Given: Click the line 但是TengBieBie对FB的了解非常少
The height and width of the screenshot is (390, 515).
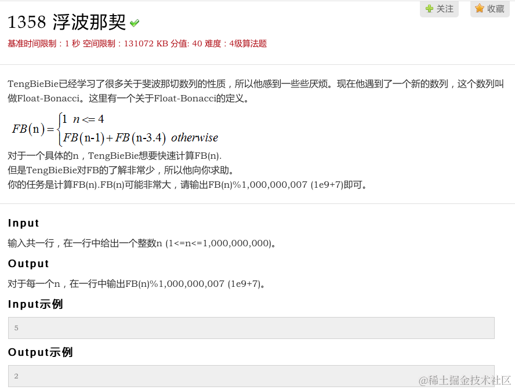Looking at the screenshot, I should point(121,170).
